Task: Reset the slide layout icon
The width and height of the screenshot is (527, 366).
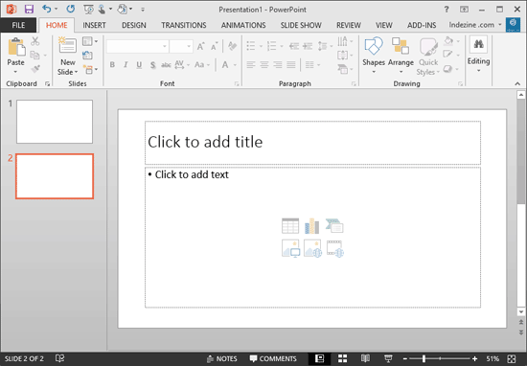Action: tap(87, 56)
